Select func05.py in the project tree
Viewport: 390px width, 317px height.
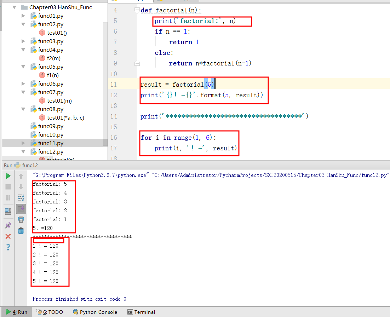click(x=51, y=67)
